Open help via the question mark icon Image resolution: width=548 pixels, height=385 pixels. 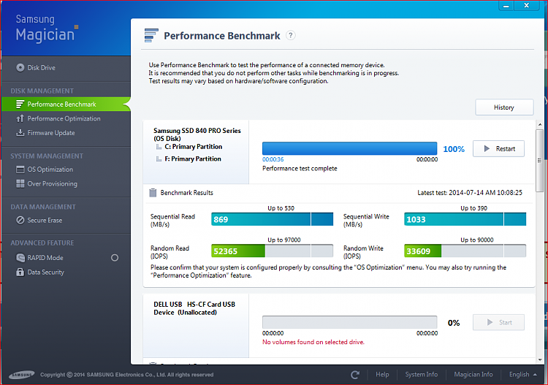pos(290,35)
